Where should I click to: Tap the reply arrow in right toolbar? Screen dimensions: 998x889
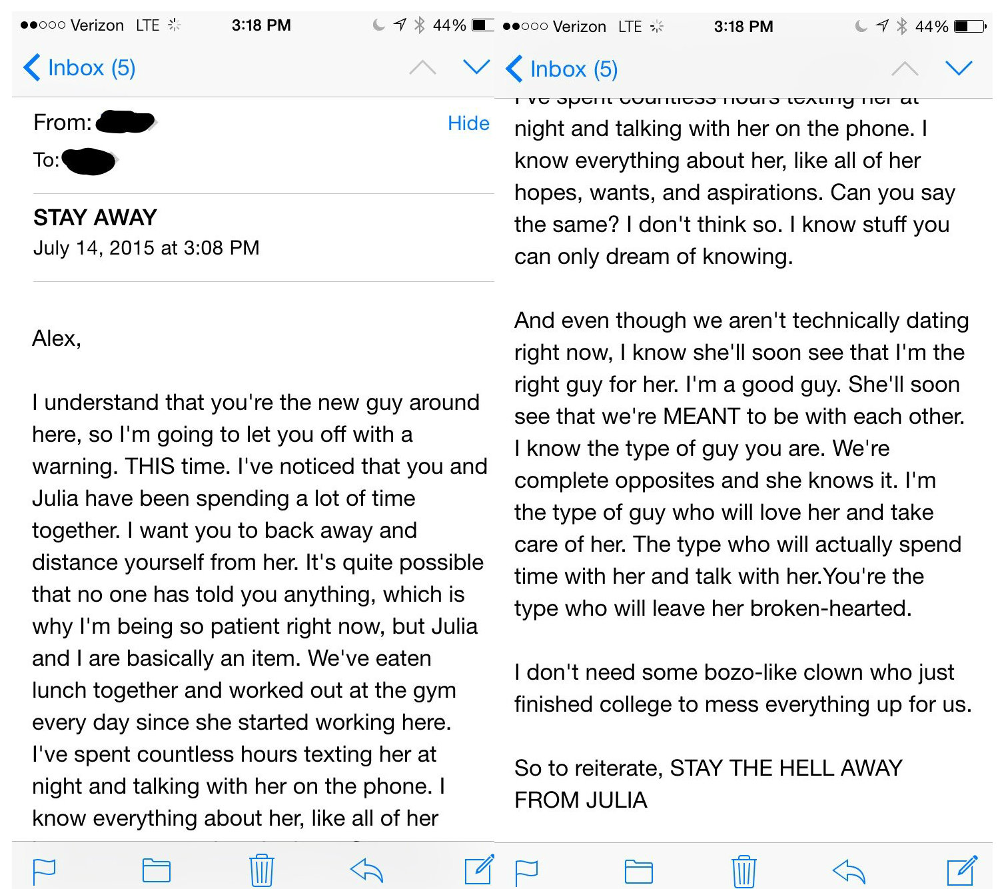point(849,871)
